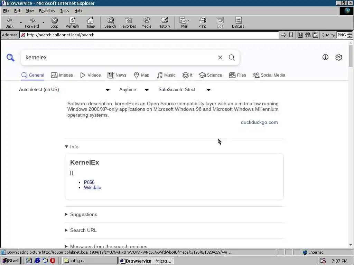Open the Favorites menu

point(47,11)
